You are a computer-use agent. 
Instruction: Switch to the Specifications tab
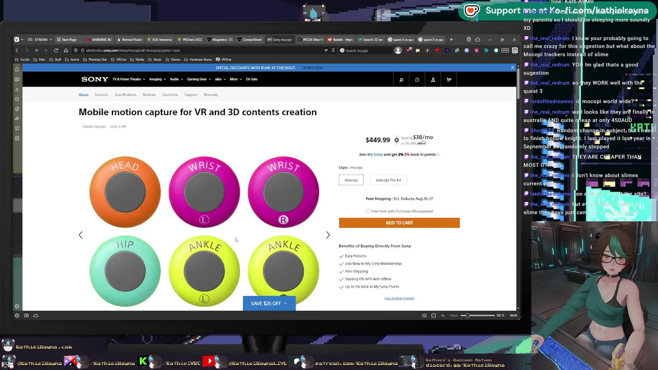point(125,95)
